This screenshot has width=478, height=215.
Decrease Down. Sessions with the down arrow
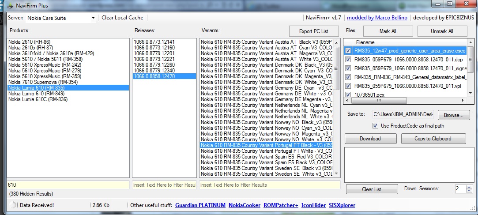469,191
